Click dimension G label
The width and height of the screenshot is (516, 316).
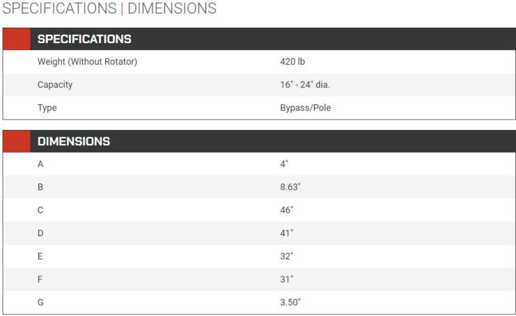coord(41,302)
